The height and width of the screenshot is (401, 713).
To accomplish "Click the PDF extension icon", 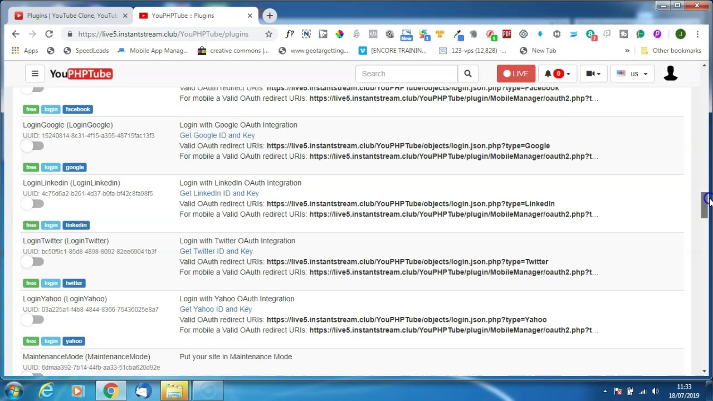I will tap(506, 34).
